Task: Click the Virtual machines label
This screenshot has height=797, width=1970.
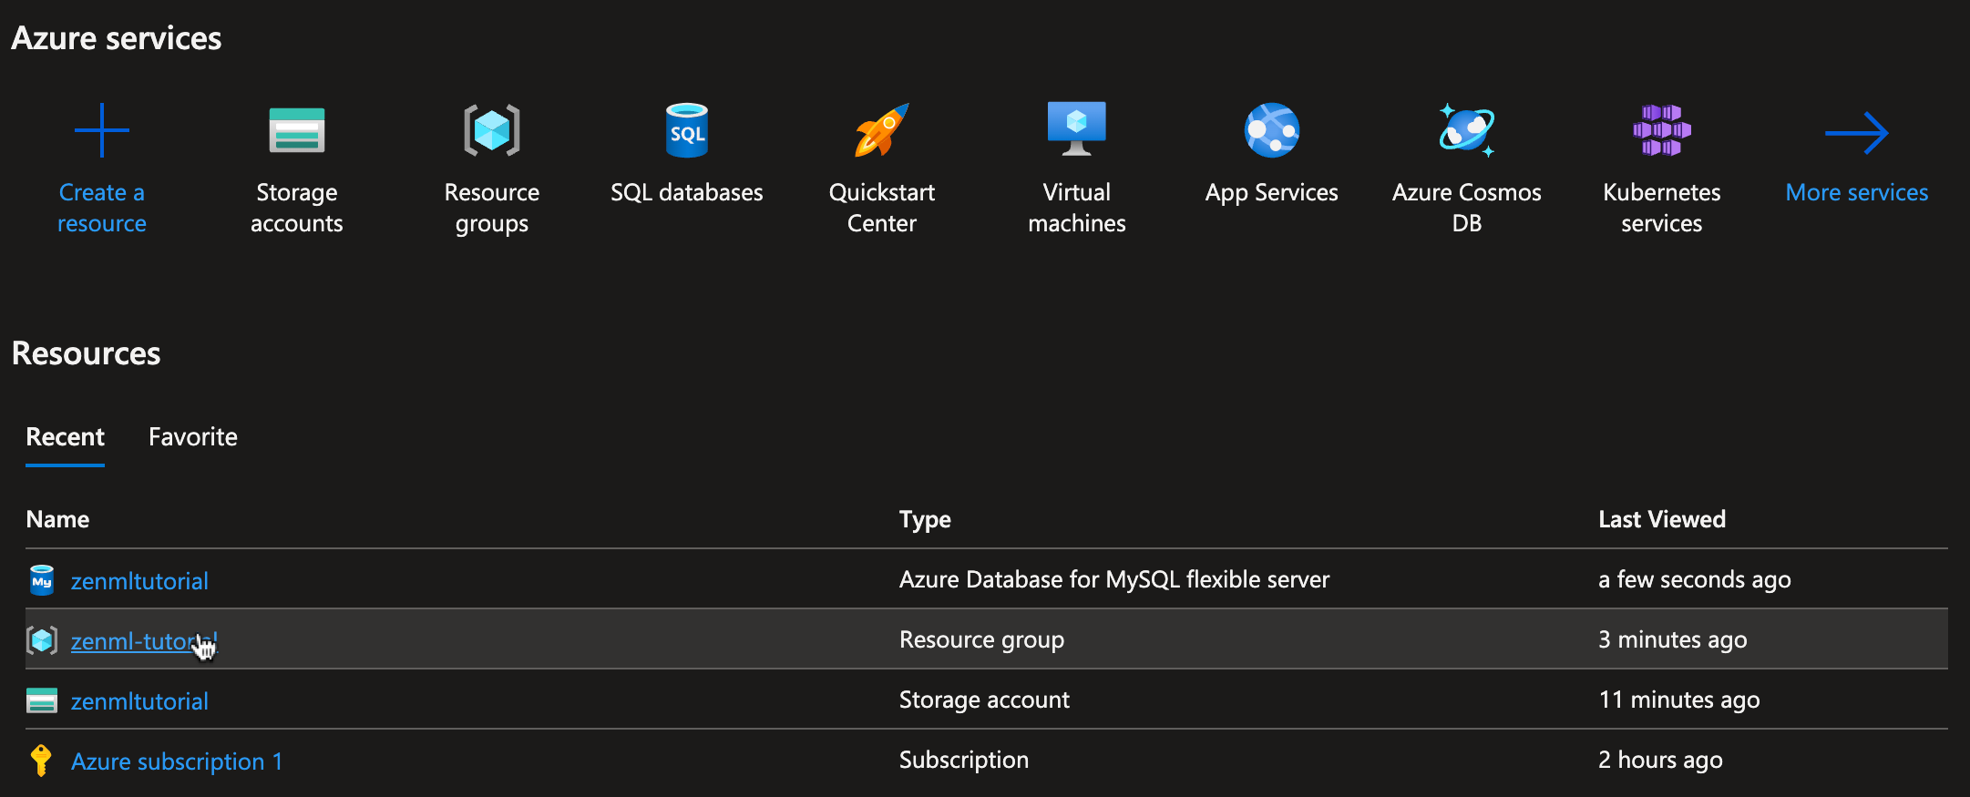Action: (1077, 208)
